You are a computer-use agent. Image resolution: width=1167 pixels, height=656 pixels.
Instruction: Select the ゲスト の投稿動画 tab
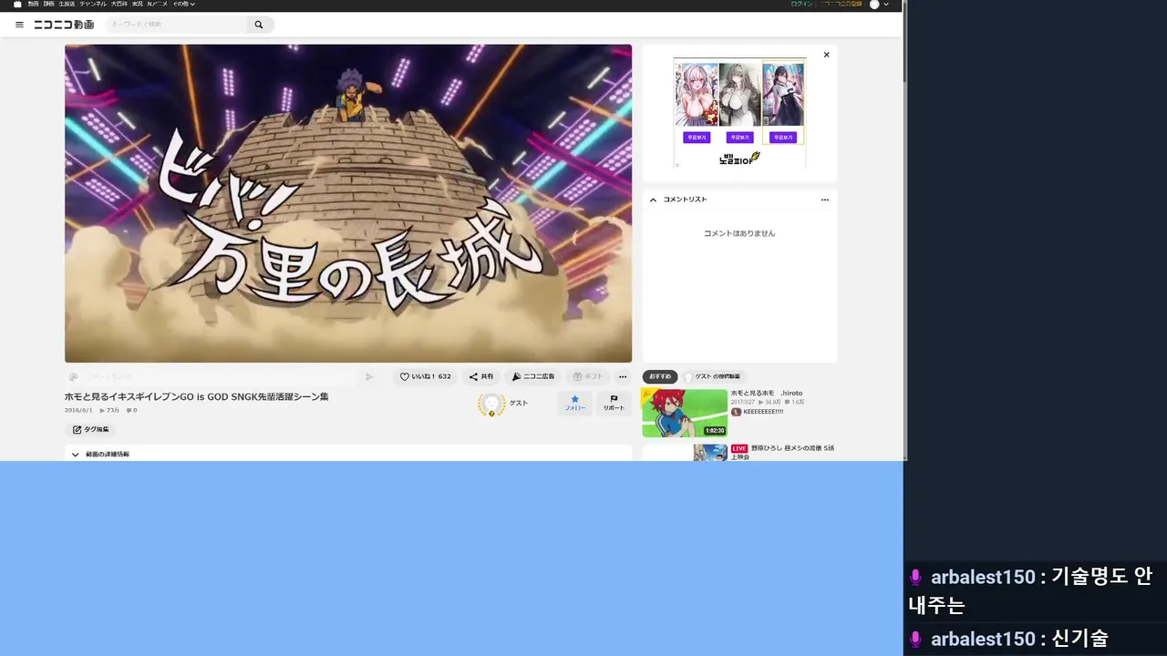(714, 376)
